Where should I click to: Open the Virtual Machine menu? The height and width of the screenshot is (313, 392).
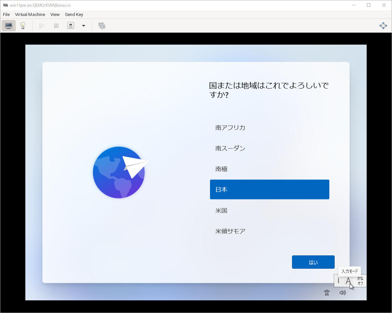[x=30, y=15]
